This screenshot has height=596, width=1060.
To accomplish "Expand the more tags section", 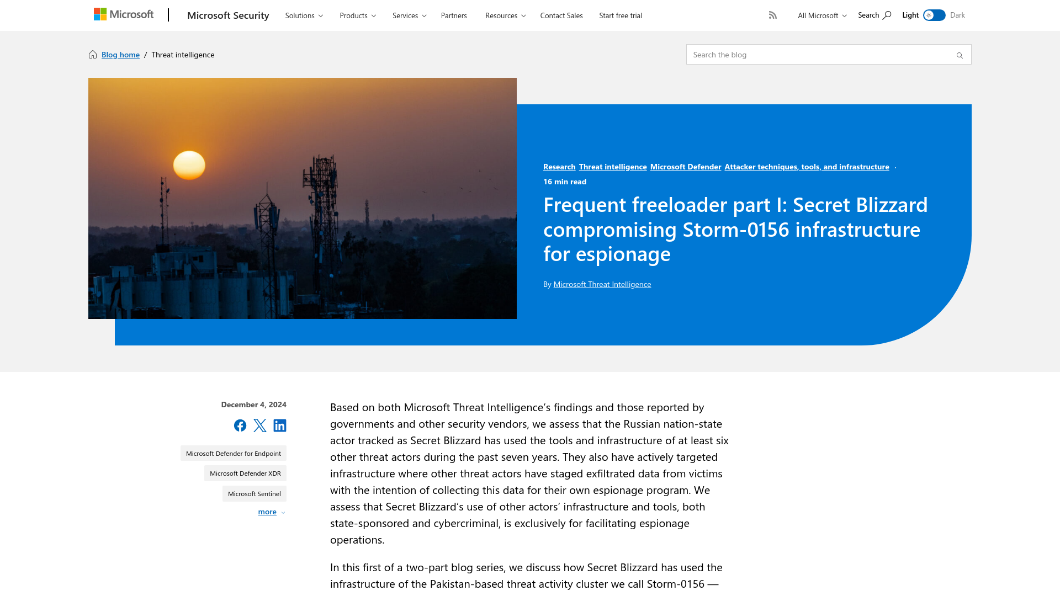I will [272, 512].
